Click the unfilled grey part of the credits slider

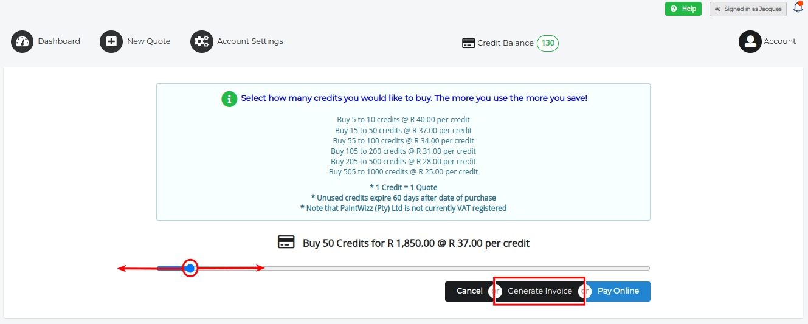pyautogui.click(x=456, y=268)
